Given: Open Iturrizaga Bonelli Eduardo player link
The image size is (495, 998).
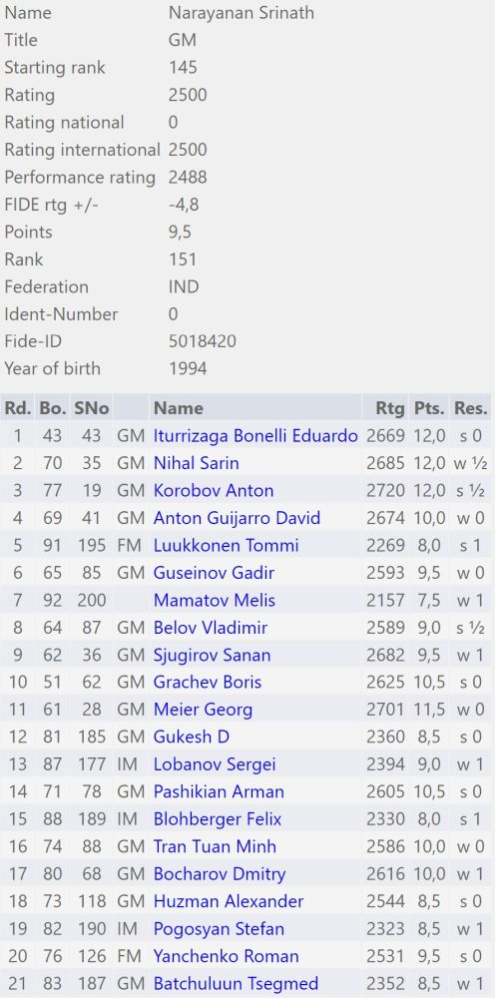Looking at the screenshot, I should coord(255,436).
